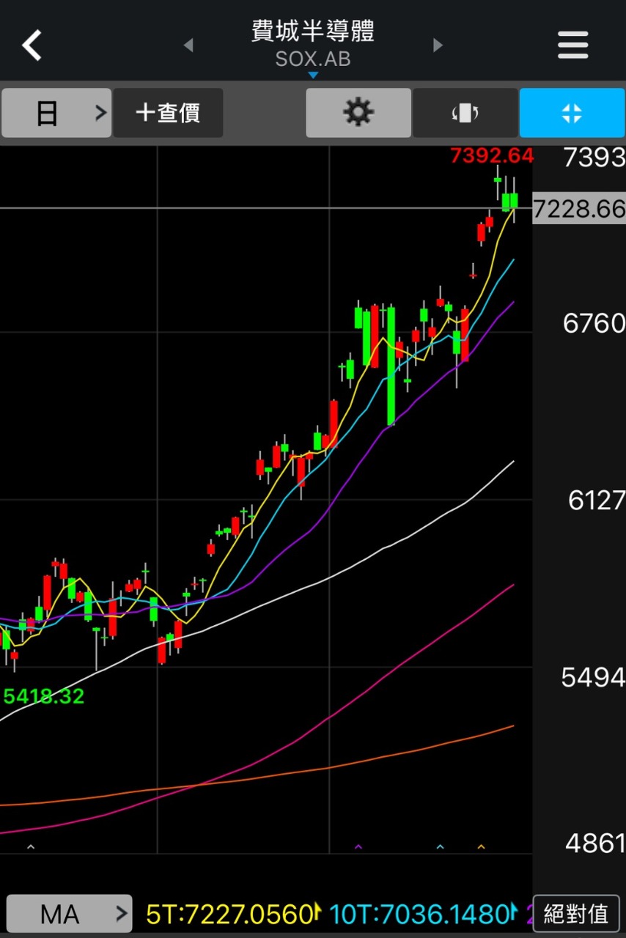Expand the 日 period selector

[56, 113]
